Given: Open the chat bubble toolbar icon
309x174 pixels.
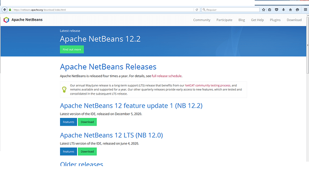Looking at the screenshot, I should (x=297, y=10).
